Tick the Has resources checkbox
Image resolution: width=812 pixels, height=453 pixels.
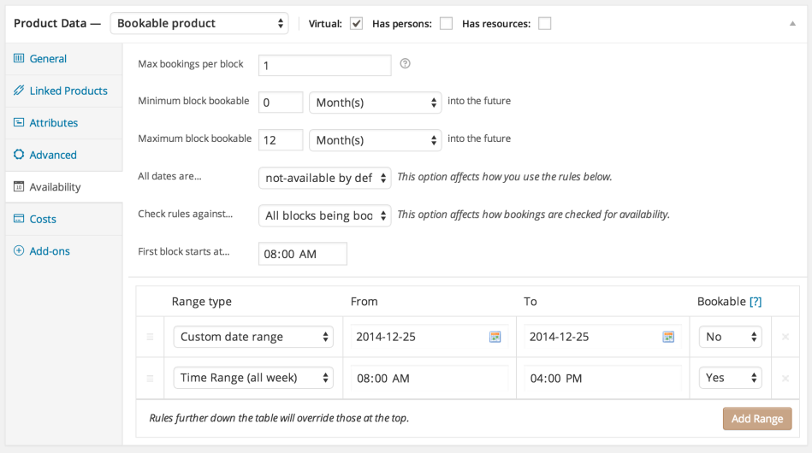(545, 23)
